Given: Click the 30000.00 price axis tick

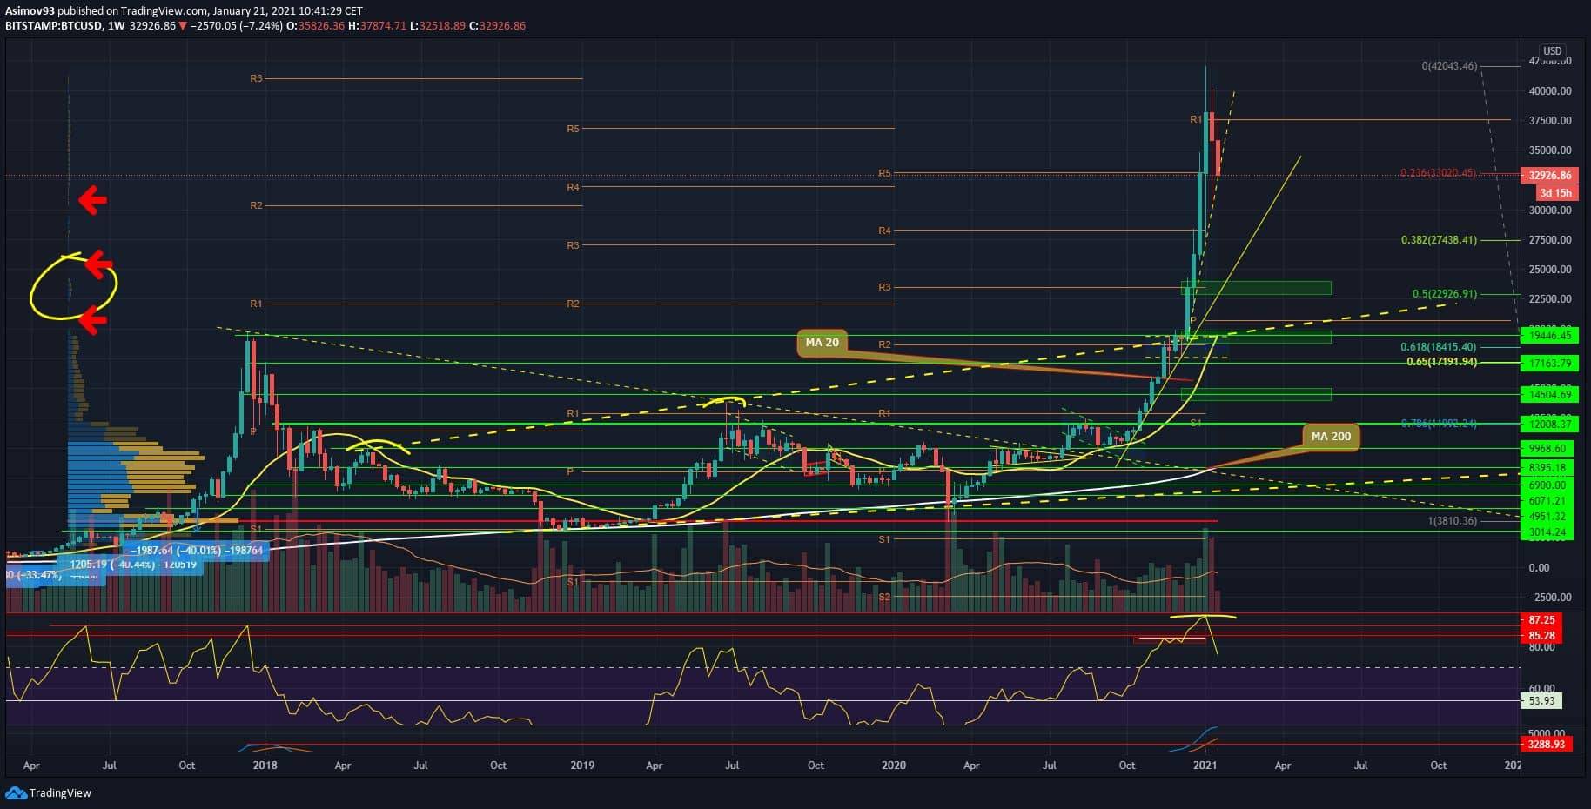Looking at the screenshot, I should click(x=1550, y=211).
